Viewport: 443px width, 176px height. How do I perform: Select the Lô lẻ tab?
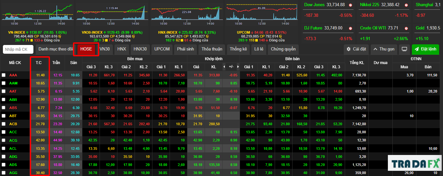pos(259,49)
